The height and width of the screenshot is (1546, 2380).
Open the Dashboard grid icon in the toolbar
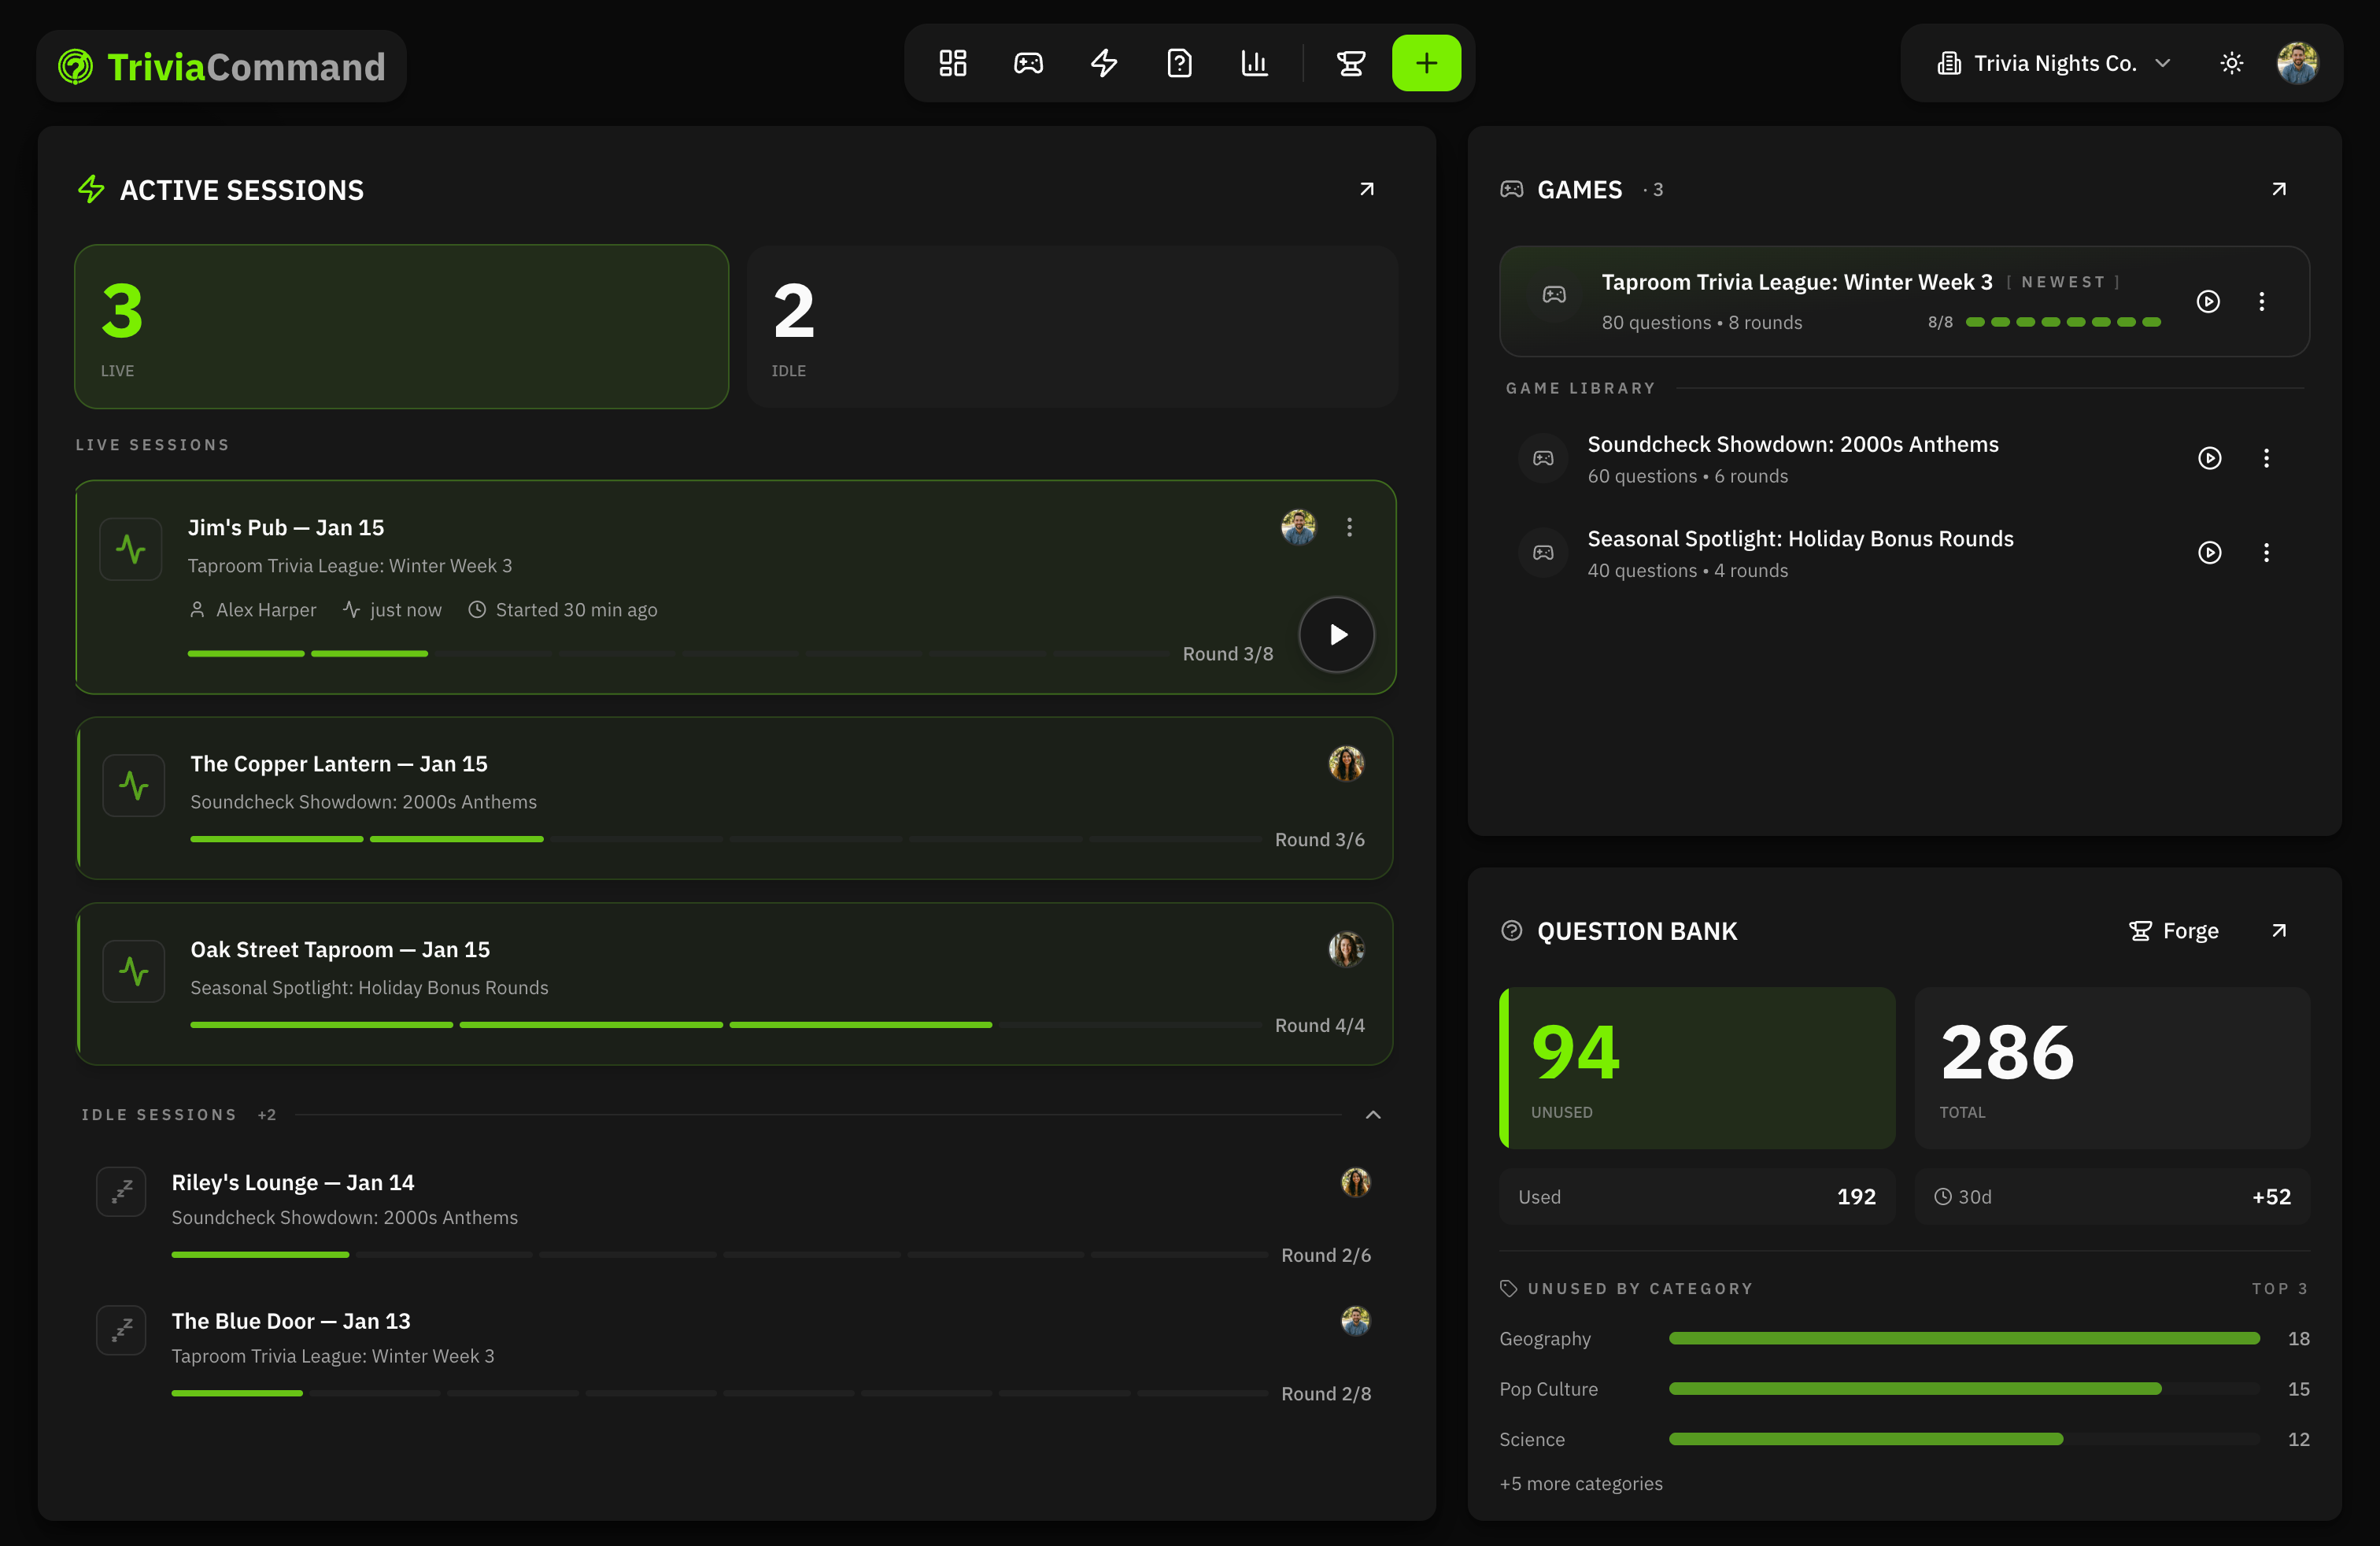point(952,62)
